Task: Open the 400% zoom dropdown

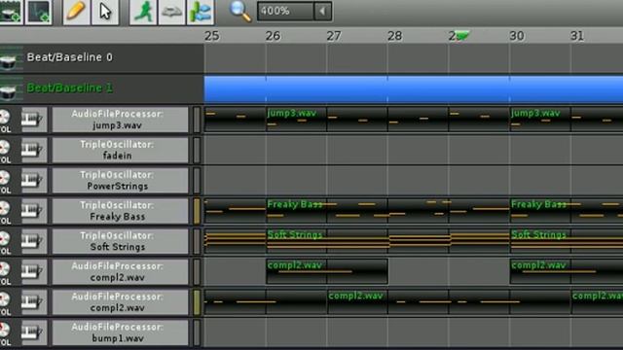Action: pyautogui.click(x=294, y=11)
